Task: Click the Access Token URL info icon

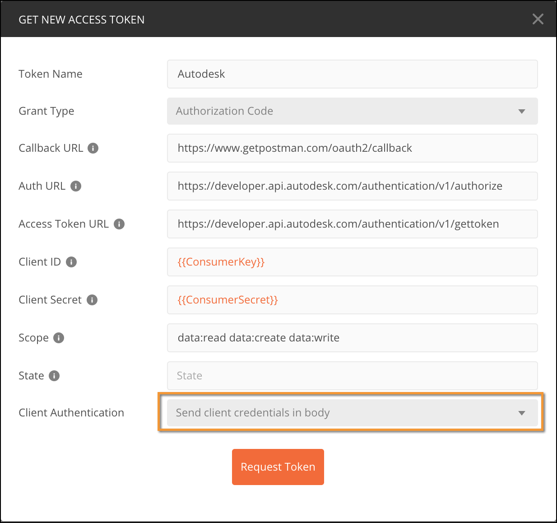Action: (x=119, y=224)
